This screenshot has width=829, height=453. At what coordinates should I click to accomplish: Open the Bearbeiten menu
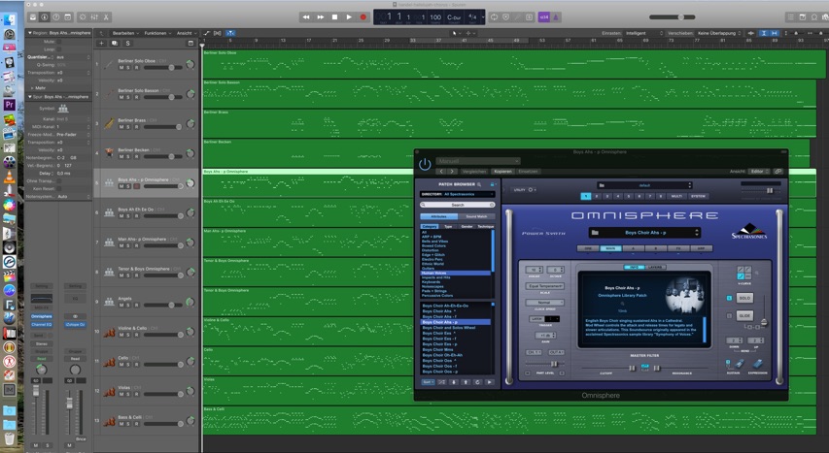(123, 32)
